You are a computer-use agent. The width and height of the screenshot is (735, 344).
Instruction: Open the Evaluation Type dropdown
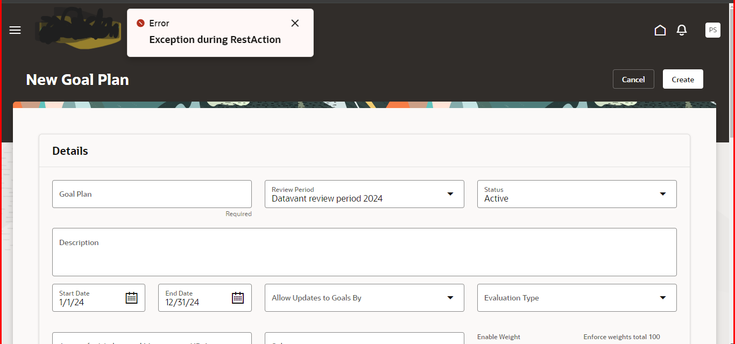point(663,298)
